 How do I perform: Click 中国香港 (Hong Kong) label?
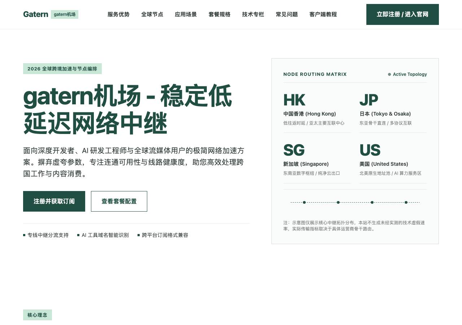[310, 114]
